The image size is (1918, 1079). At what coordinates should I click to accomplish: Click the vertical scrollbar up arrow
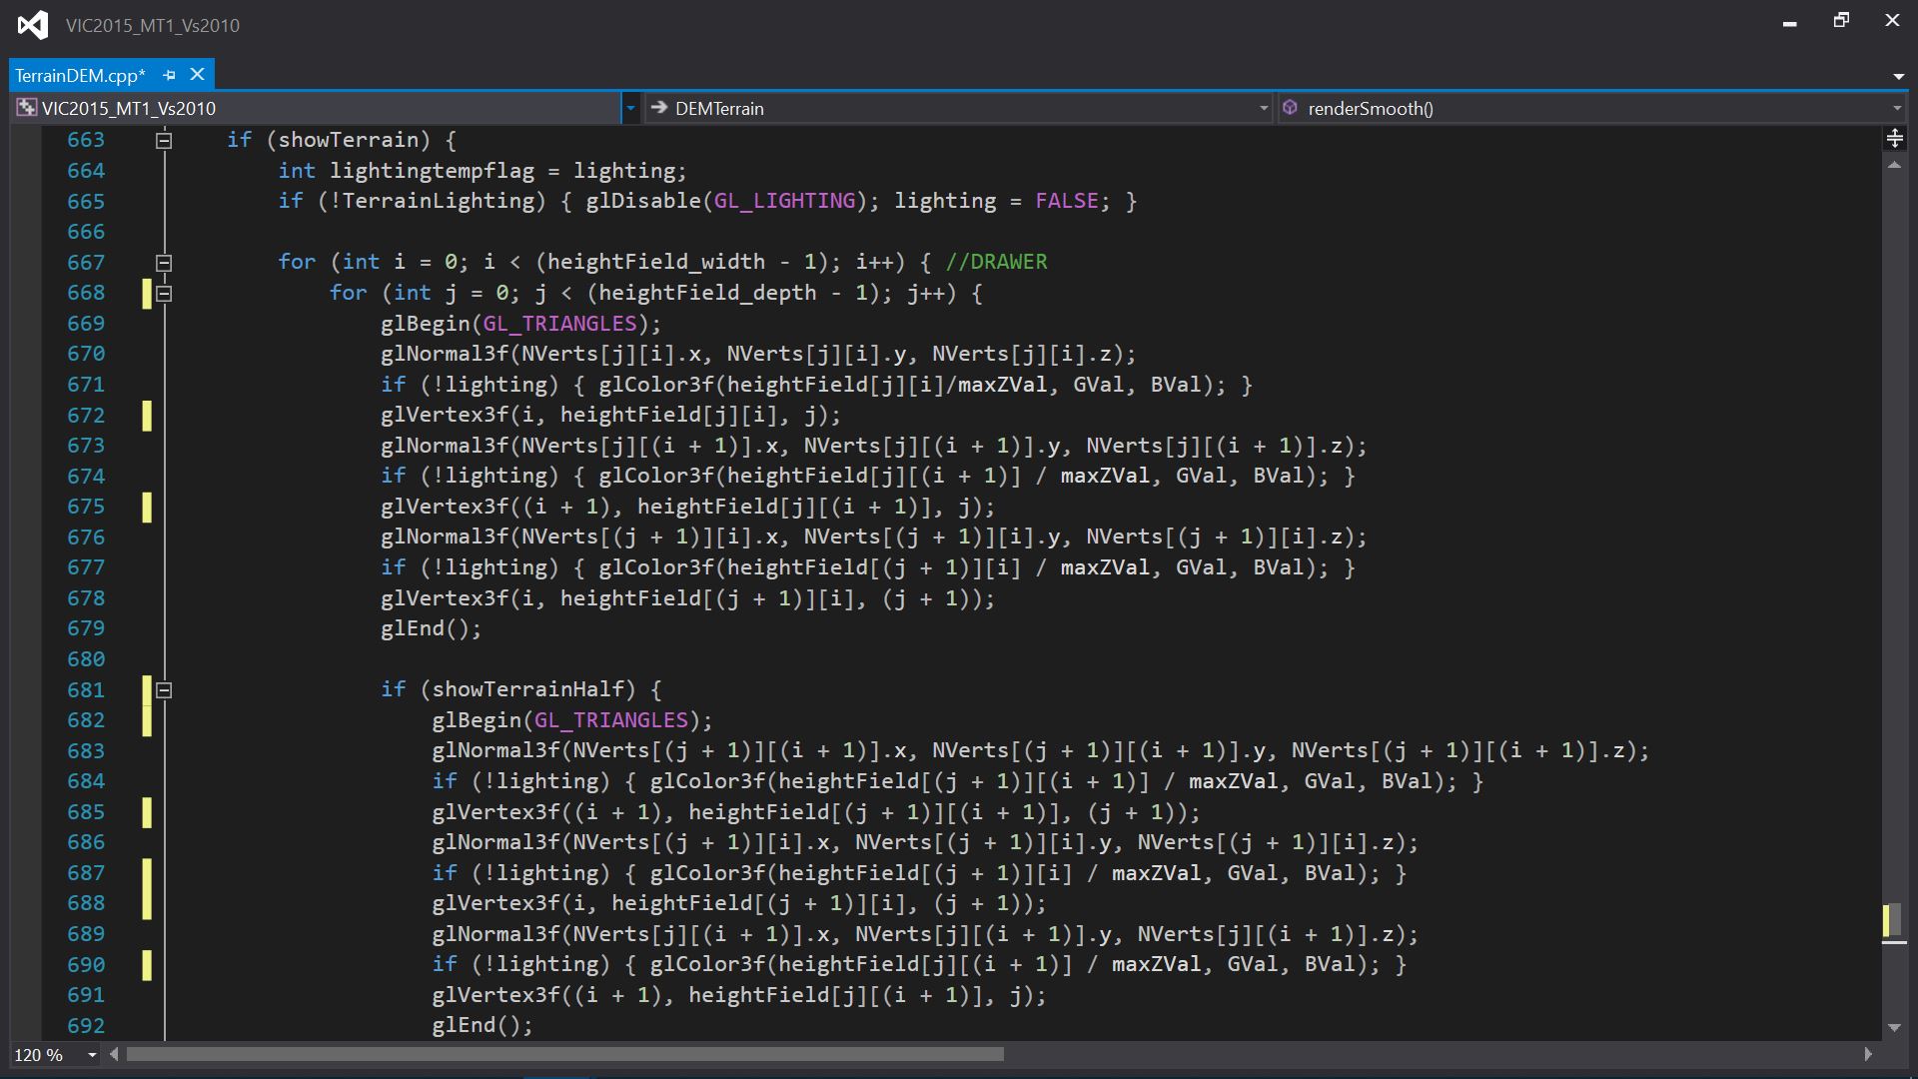click(x=1894, y=165)
